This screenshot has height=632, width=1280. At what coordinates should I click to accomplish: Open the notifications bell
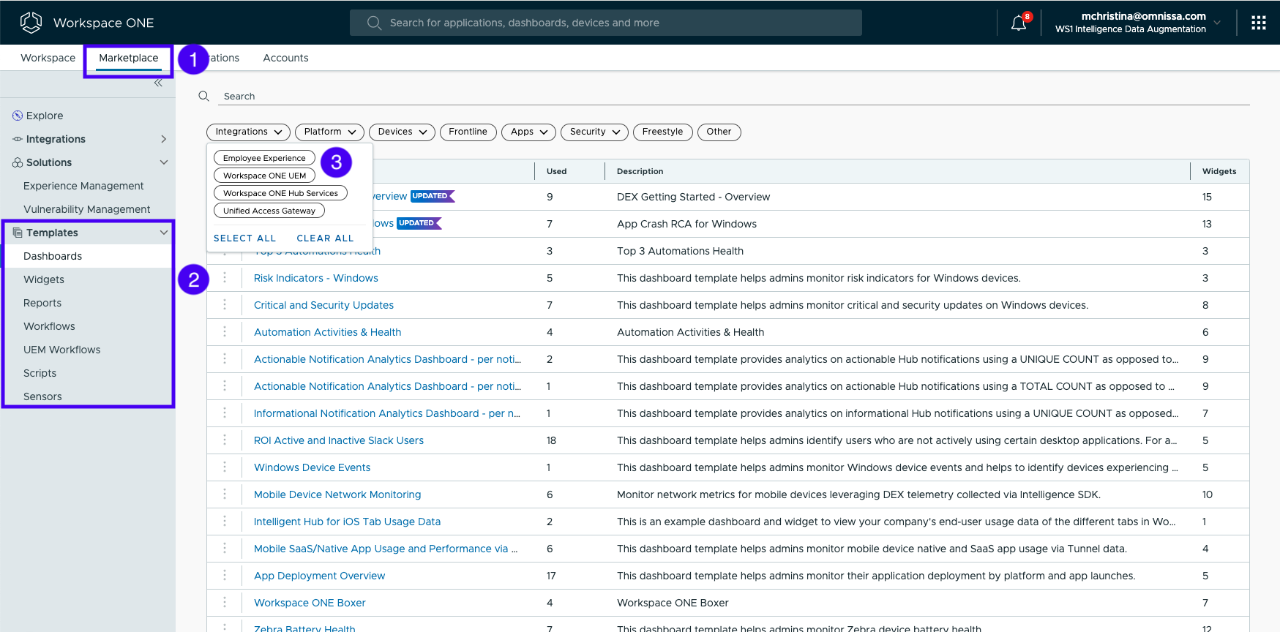click(x=1018, y=23)
